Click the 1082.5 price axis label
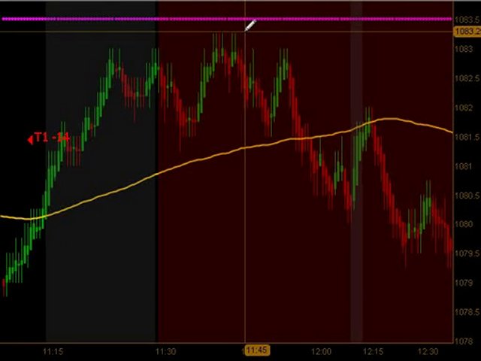Viewport: 481px width, 361px height. coord(467,78)
